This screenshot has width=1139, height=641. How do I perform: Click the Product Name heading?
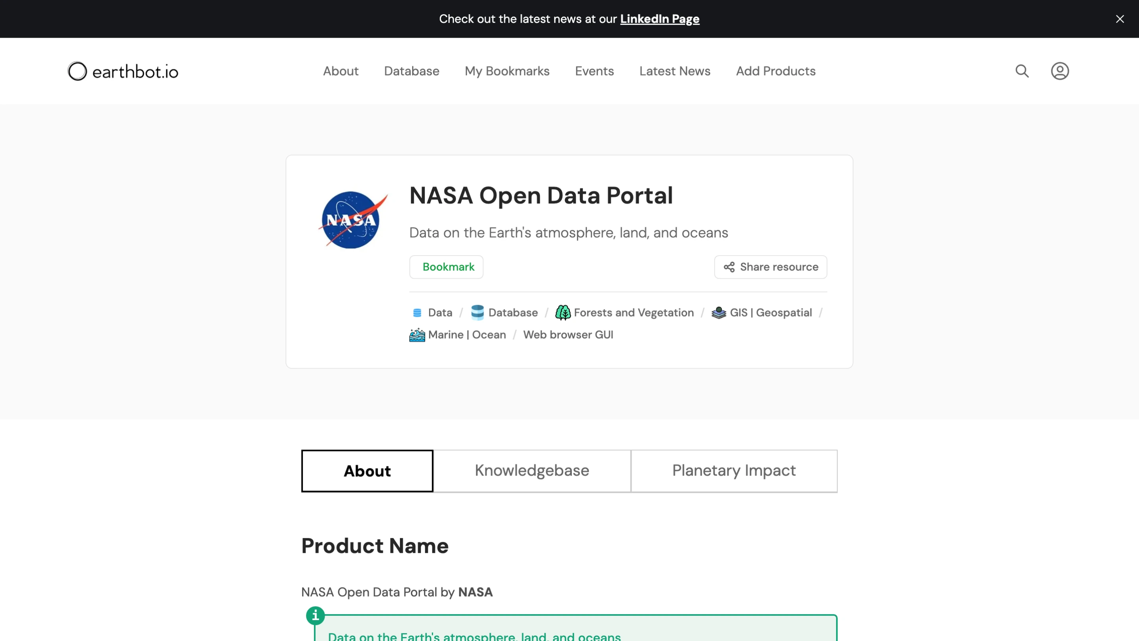coord(375,546)
